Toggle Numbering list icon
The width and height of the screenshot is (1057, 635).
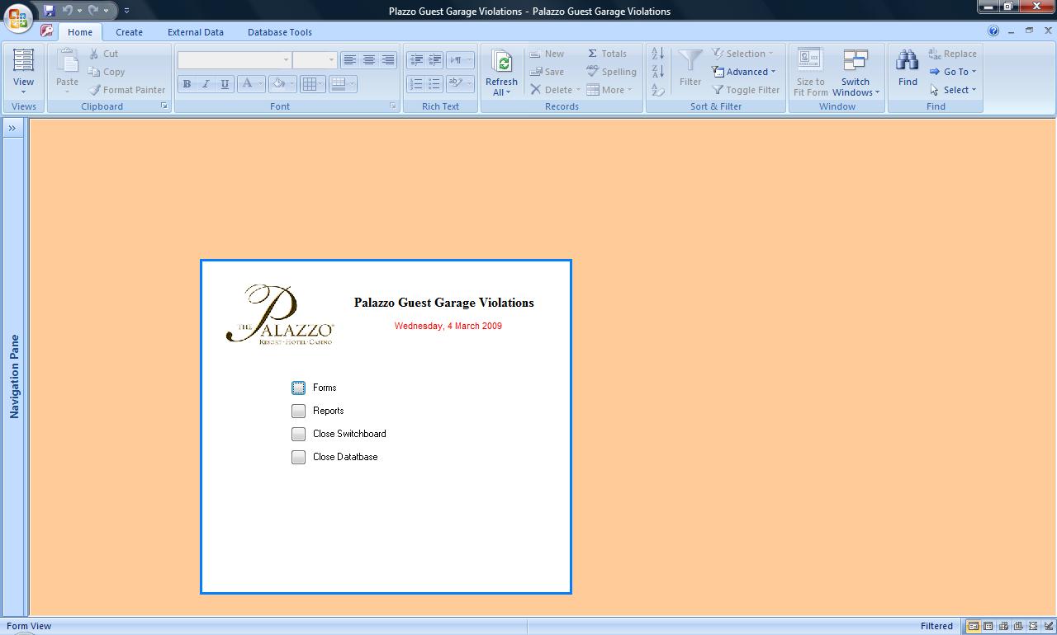click(416, 83)
